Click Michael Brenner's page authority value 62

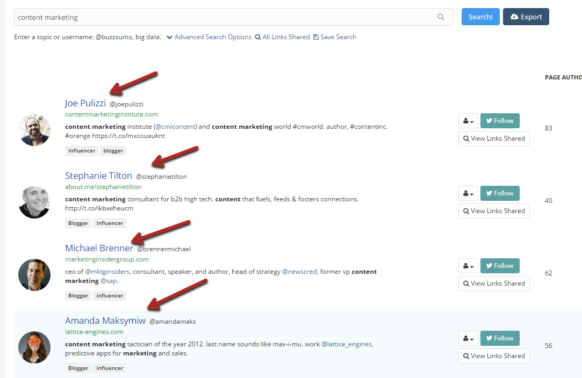pyautogui.click(x=549, y=273)
